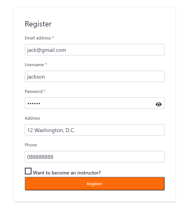
Task: Click the 'Password' field label
Action: [33, 92]
